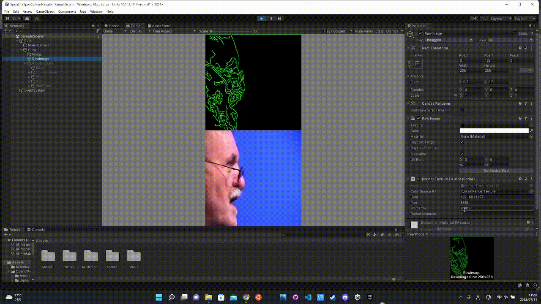
Task: Toggle Mute Audio in Game view
Action: pos(363,31)
